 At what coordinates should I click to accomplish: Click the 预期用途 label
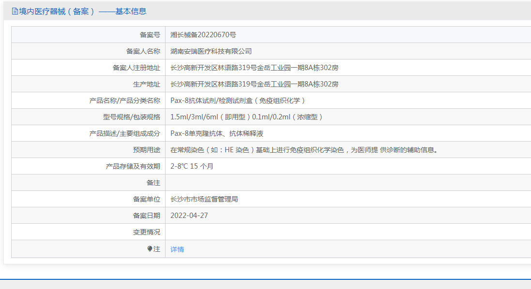click(x=146, y=150)
